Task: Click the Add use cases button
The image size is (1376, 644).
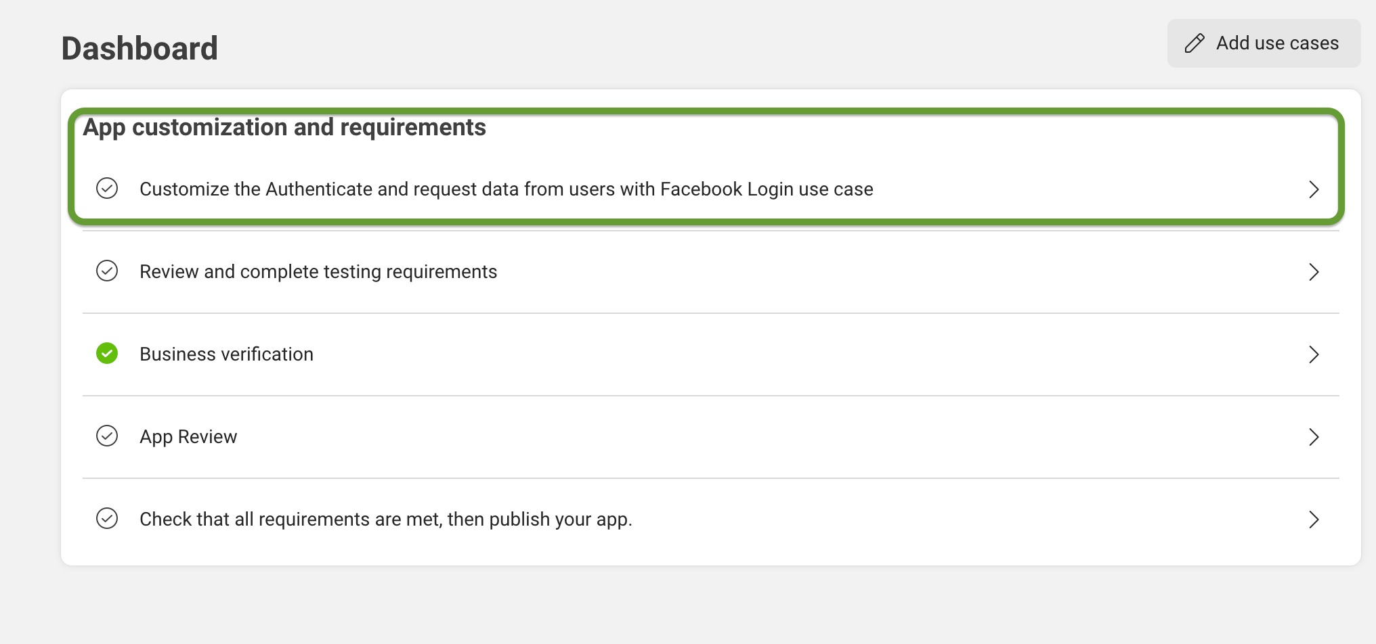Action: click(x=1264, y=43)
